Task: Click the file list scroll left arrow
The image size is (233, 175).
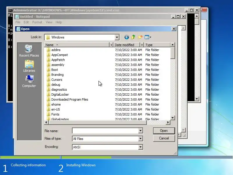Action: (x=46, y=122)
